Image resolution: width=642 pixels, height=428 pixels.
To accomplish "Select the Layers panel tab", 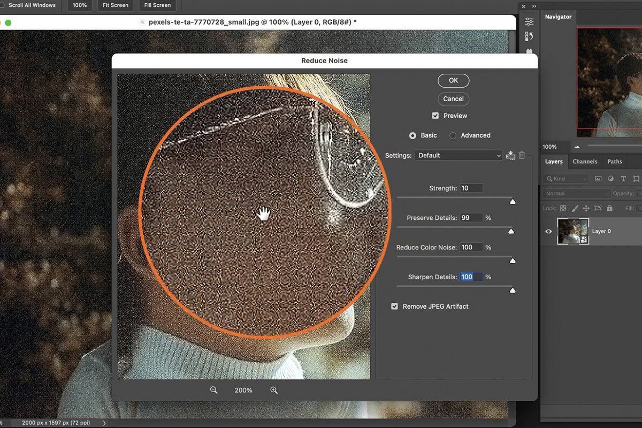I will point(554,162).
